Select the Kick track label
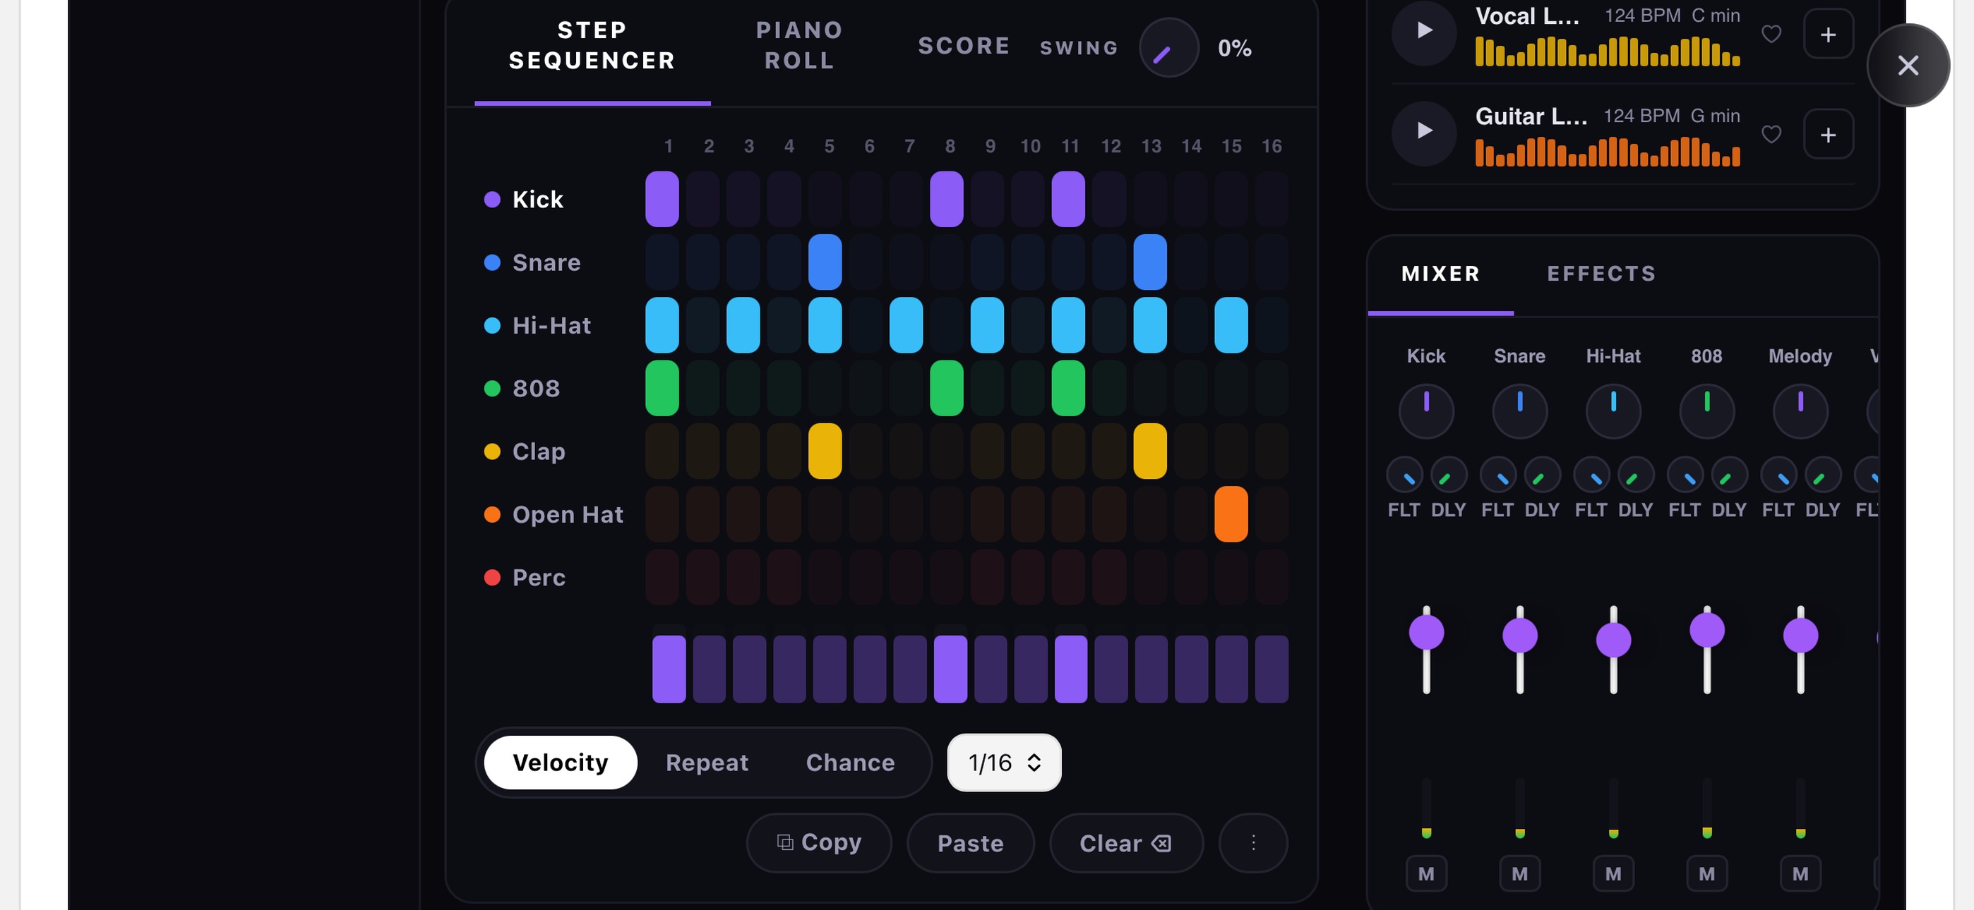The image size is (1974, 910). (x=537, y=199)
